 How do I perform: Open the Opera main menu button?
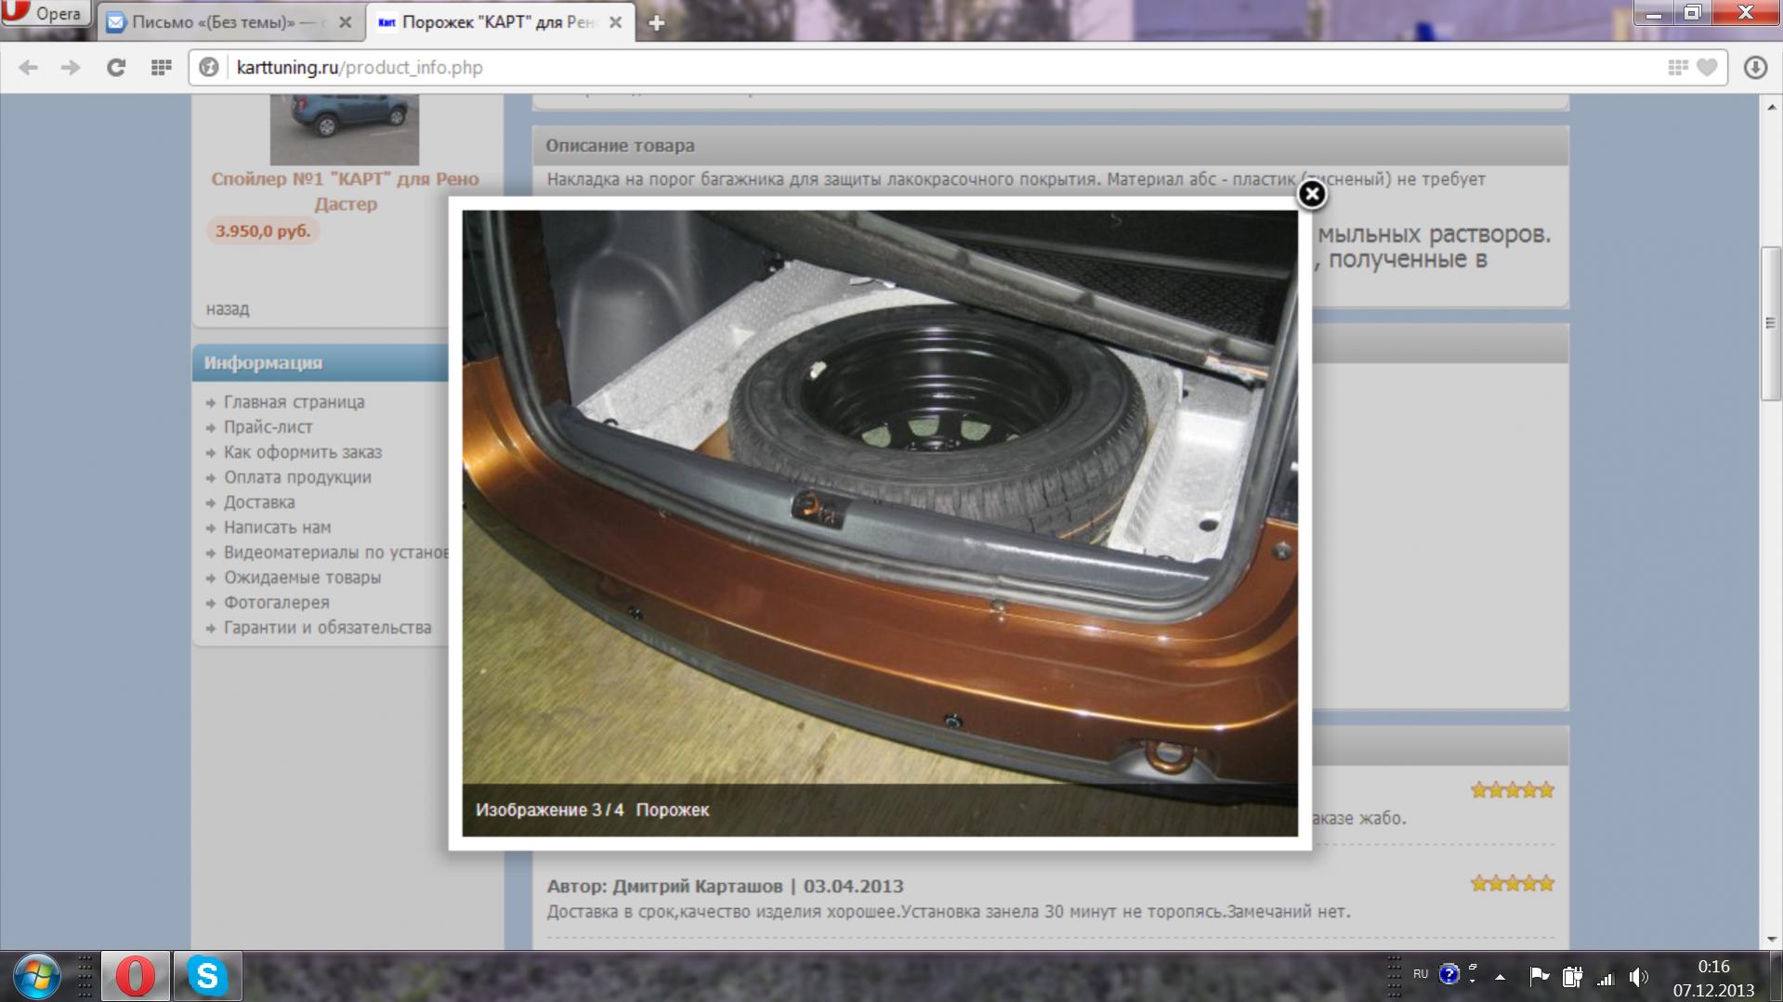click(x=45, y=13)
